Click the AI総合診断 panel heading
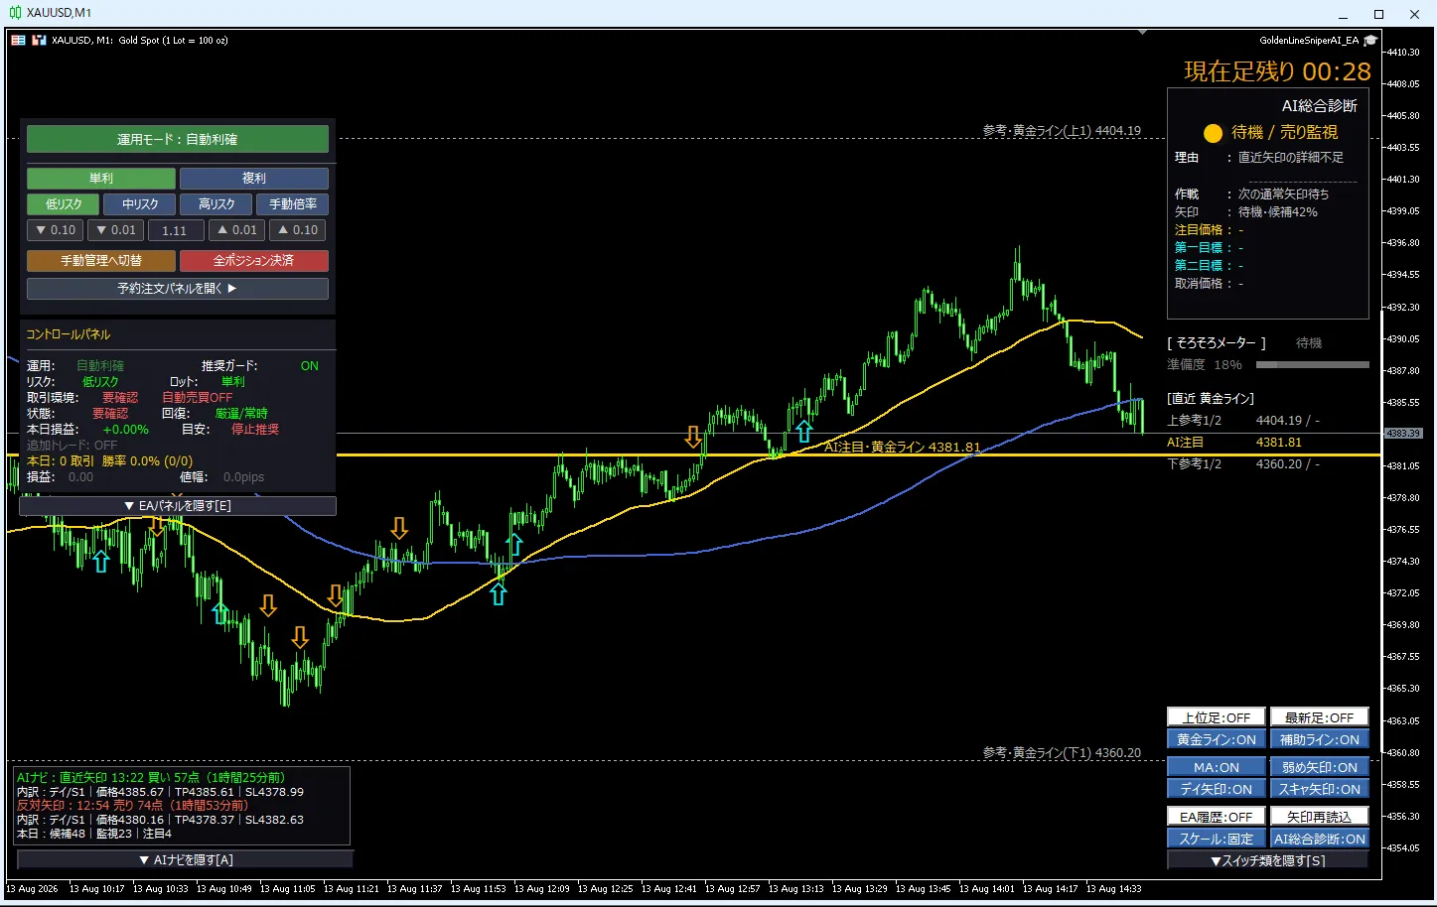Screen dimensions: 1437x907 click(1319, 106)
